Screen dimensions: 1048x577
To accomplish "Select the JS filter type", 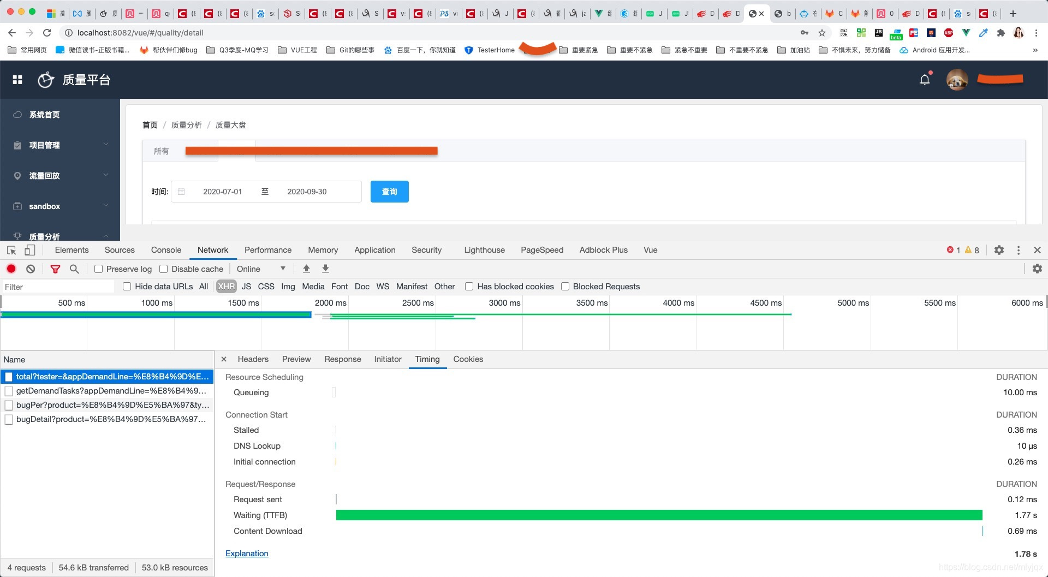I will pos(246,287).
